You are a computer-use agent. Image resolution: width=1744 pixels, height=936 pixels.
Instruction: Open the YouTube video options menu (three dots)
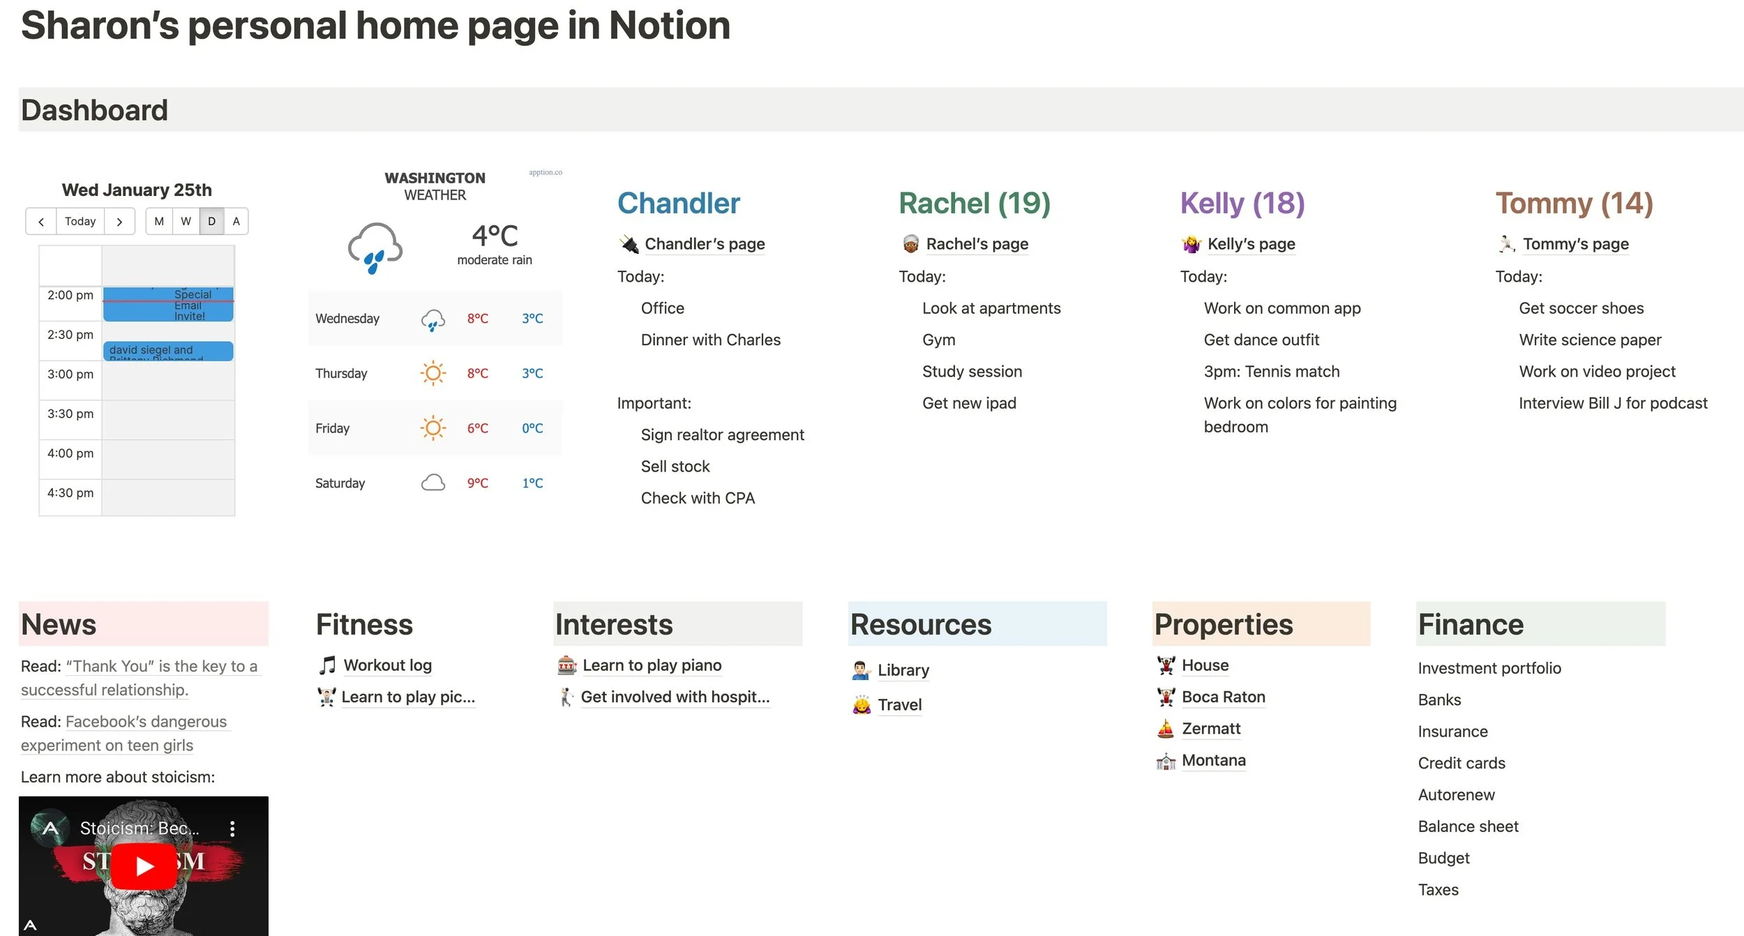(232, 829)
